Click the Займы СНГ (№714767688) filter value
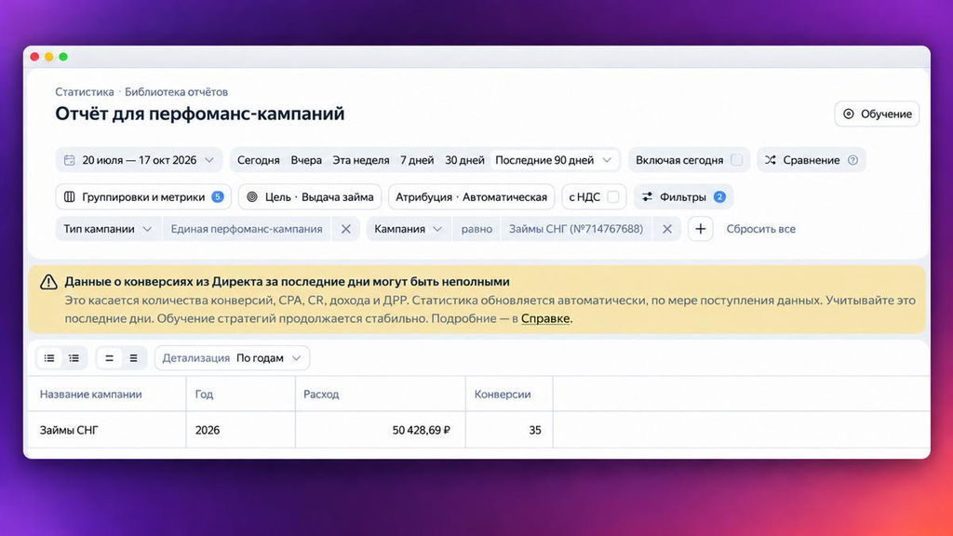Screen dimensions: 953x536 click(576, 229)
